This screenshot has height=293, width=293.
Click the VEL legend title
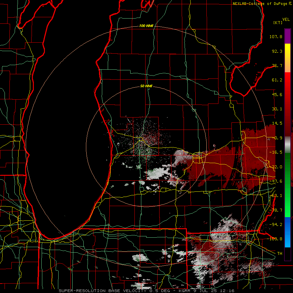[x=286, y=20]
